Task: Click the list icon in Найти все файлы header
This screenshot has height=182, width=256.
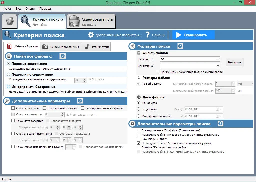Action: point(9,56)
